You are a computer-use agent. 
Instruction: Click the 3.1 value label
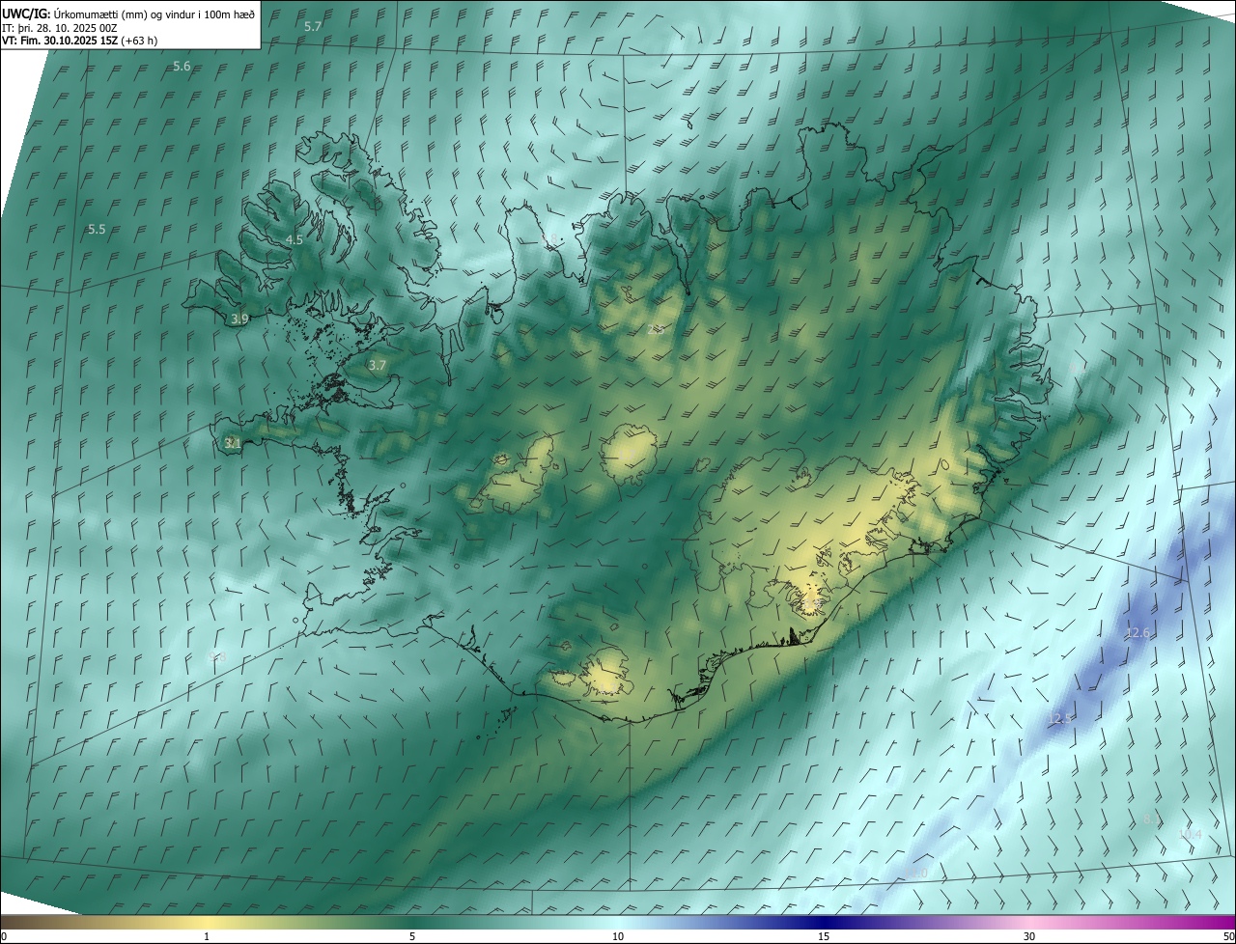coord(233,443)
